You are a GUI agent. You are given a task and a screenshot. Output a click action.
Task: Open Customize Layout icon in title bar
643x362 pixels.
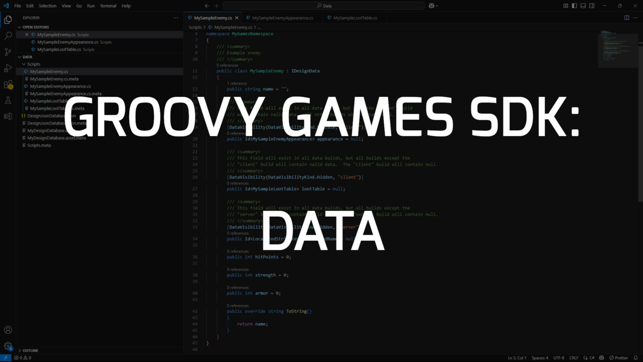point(566,6)
